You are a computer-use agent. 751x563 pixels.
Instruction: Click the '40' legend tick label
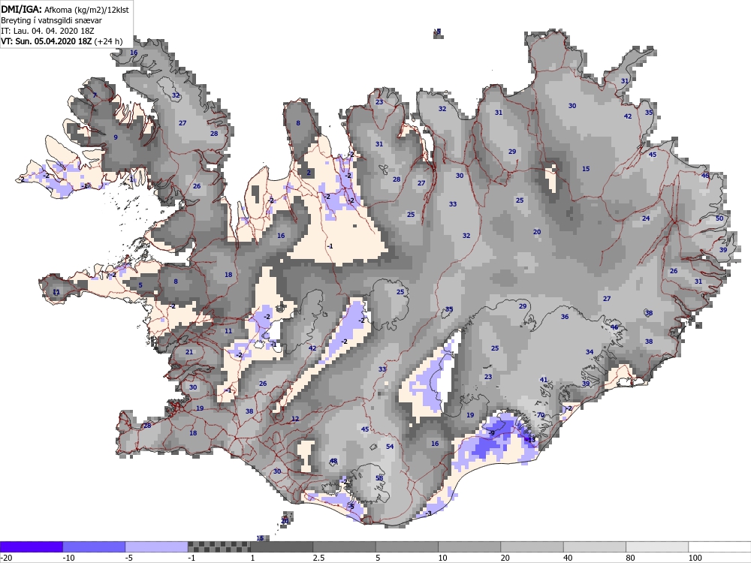coord(568,558)
